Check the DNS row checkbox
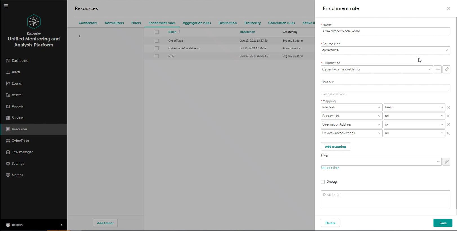This screenshot has width=457, height=231. (157, 56)
